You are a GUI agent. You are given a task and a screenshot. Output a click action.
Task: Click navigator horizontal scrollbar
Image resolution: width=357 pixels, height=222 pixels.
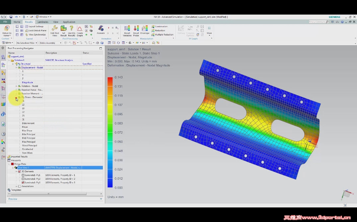(48, 194)
